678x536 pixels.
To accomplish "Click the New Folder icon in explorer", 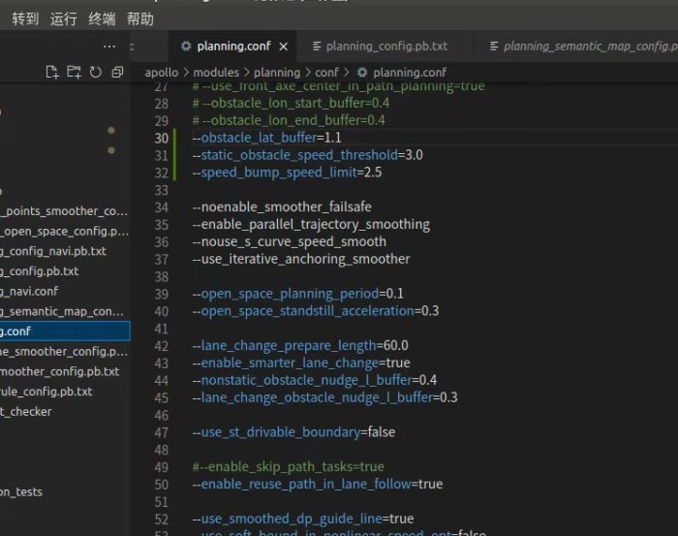I will (74, 73).
